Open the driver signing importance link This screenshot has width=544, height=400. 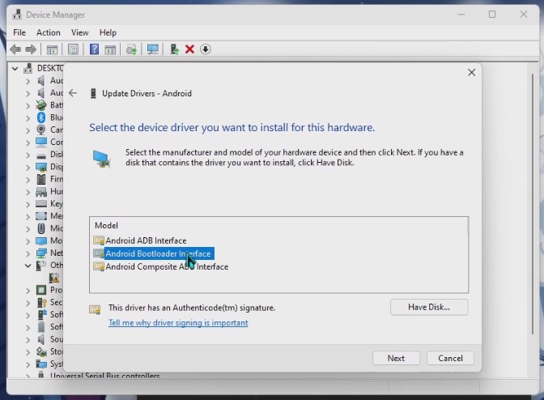(x=178, y=323)
